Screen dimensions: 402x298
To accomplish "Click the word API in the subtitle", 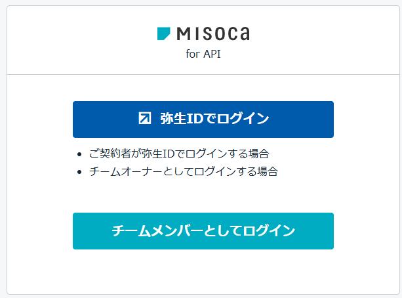I will (211, 54).
